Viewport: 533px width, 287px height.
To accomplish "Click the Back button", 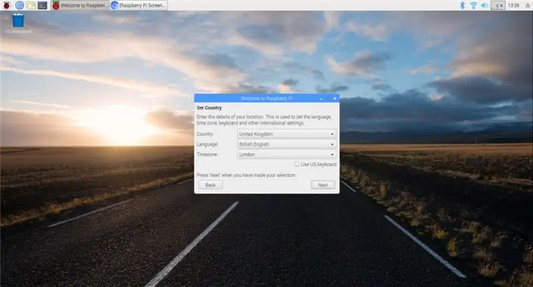I will coord(211,184).
